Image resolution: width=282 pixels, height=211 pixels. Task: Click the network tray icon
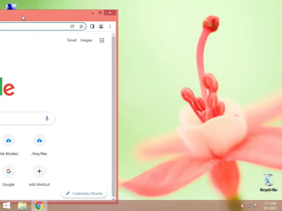coord(249,206)
